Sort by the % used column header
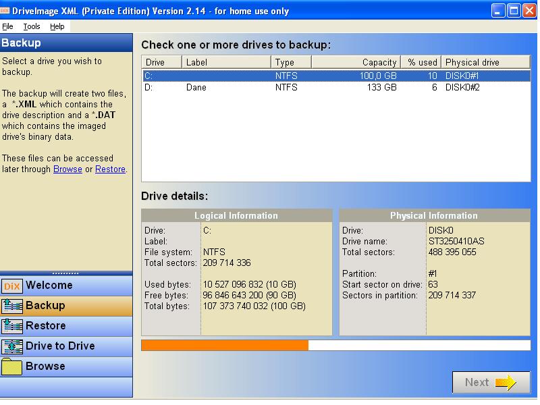The width and height of the screenshot is (540, 405). 421,62
